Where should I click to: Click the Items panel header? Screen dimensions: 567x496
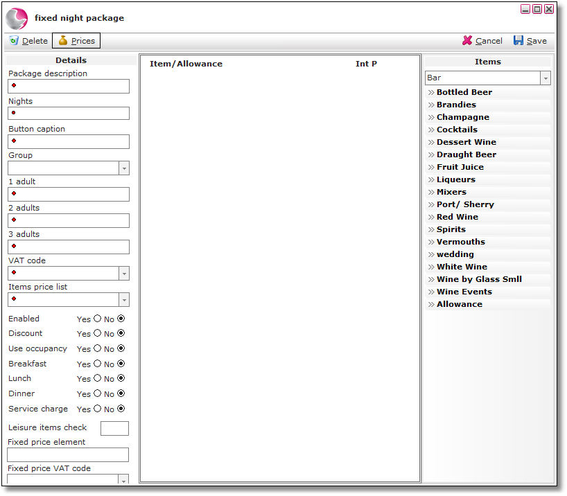pos(487,62)
